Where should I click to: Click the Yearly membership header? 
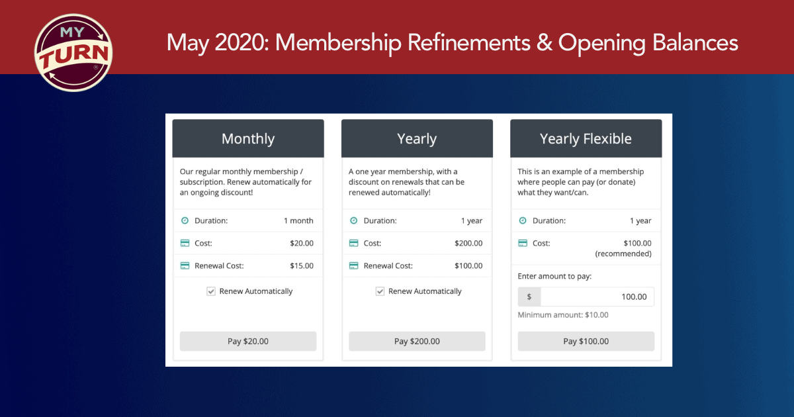(417, 138)
